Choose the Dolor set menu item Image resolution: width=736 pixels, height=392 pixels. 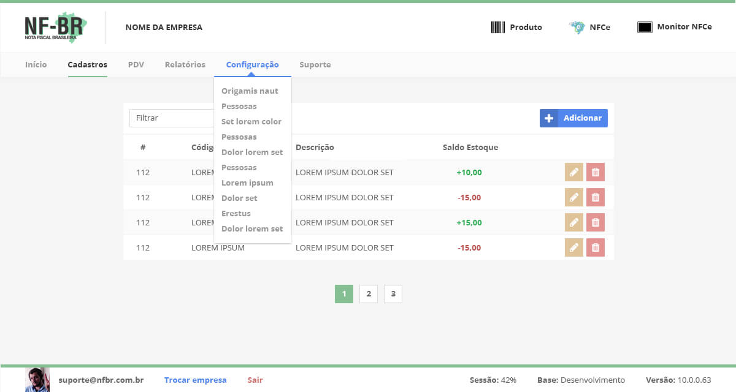pos(239,198)
